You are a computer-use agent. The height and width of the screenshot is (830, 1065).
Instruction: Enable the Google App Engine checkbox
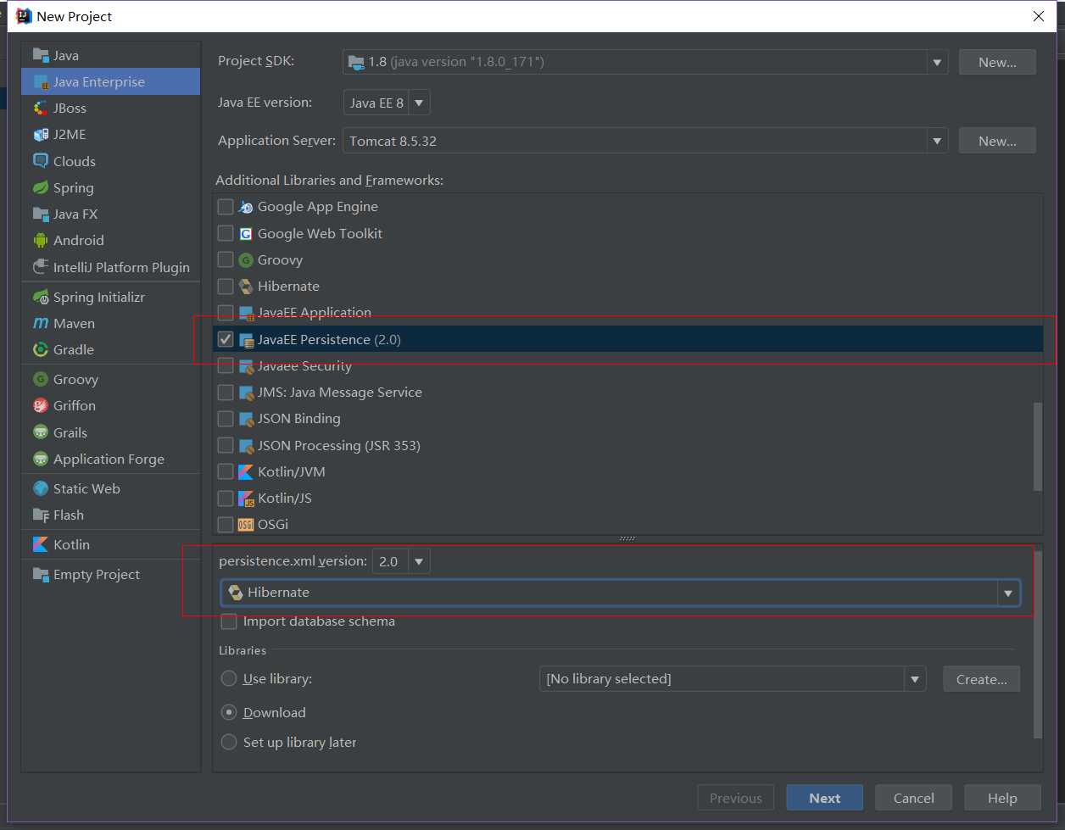pos(226,207)
